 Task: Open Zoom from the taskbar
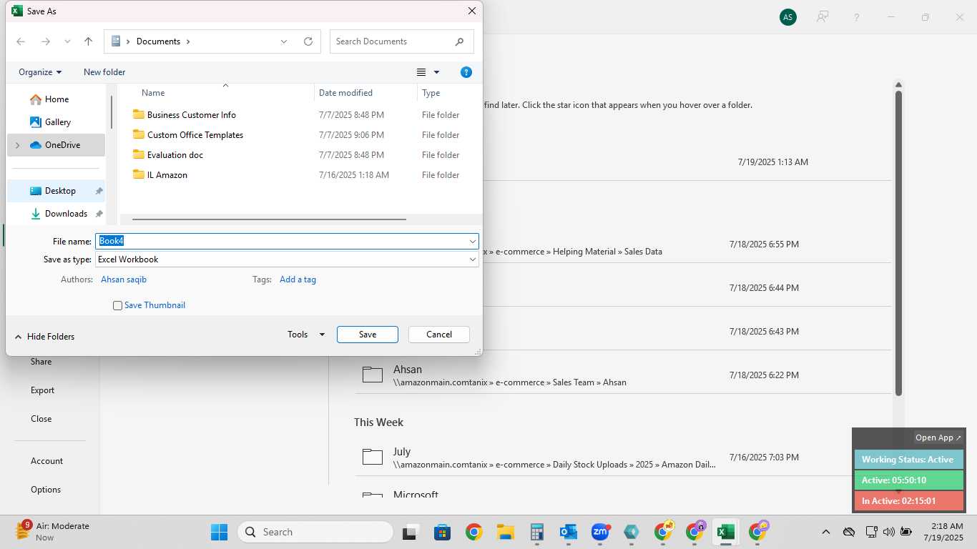coord(600,532)
